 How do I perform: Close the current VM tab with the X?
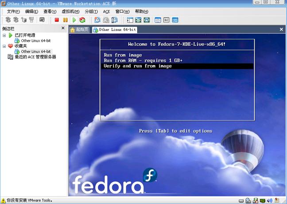pos(281,29)
